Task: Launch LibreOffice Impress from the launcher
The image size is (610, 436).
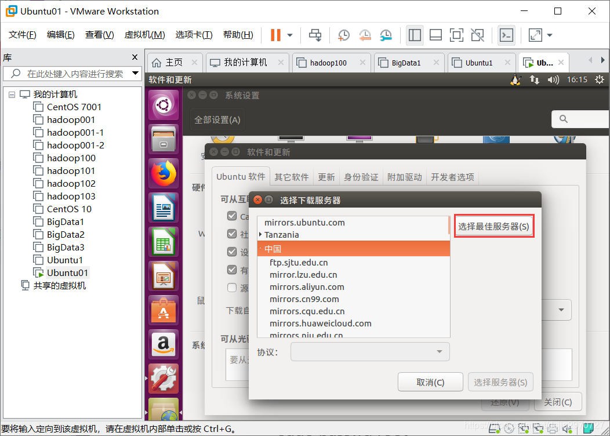Action: (x=164, y=276)
